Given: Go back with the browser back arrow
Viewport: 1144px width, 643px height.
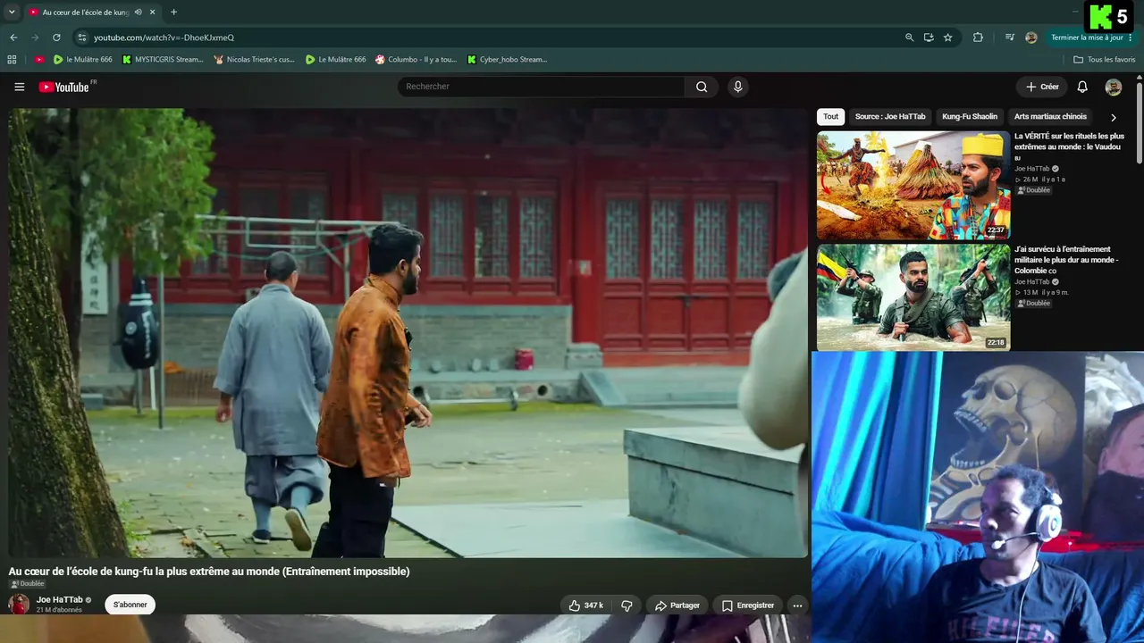Looking at the screenshot, I should tap(13, 38).
